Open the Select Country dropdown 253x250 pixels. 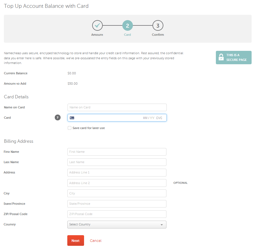[117, 225]
